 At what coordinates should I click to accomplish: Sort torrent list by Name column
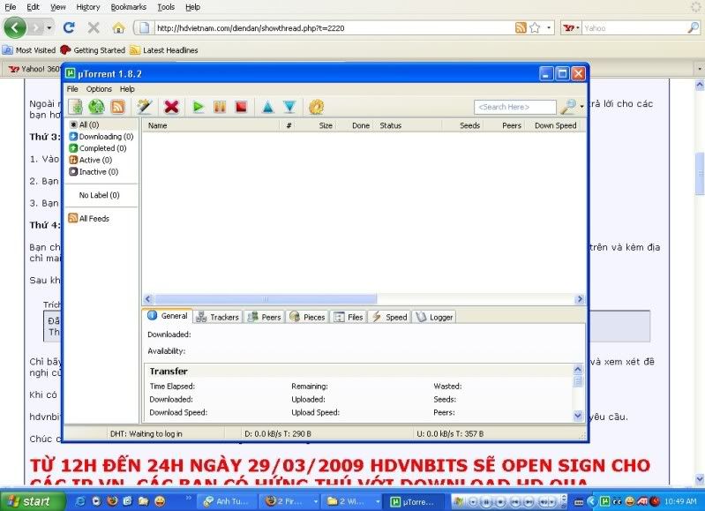click(x=210, y=125)
